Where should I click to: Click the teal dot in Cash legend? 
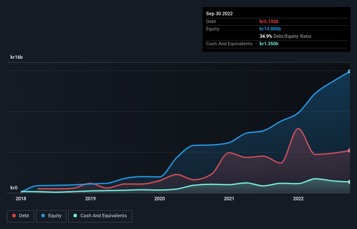pos(75,216)
